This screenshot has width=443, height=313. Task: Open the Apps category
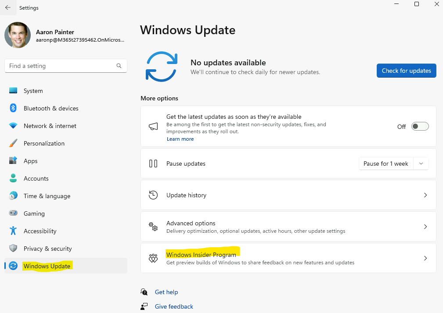66,161
